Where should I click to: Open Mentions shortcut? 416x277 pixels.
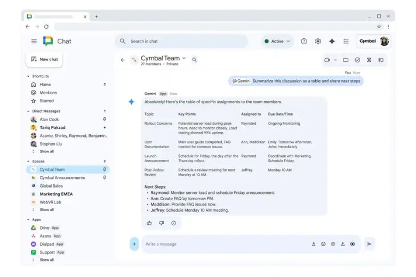click(x=68, y=93)
